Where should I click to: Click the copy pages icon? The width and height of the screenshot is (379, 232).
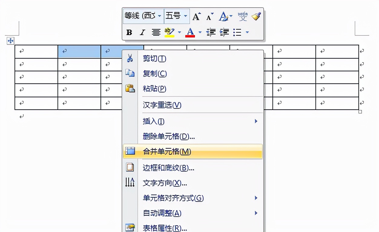tap(130, 73)
